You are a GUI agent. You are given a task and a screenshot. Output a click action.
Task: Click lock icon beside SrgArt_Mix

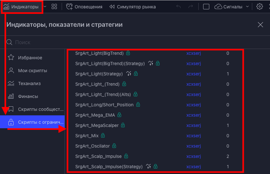(103, 135)
